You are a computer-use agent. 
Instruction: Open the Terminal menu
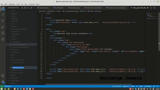click(x=31, y=4)
